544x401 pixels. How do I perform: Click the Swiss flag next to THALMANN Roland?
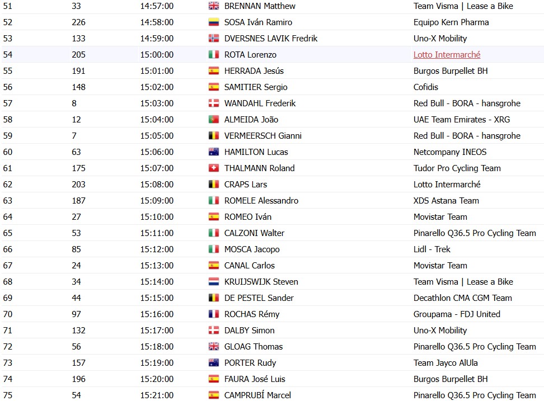(214, 168)
